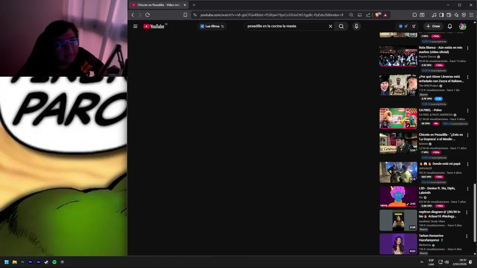Screen dimensions: 477x268
Task: Open options menu for Rata Blanca video
Action: click(x=468, y=48)
